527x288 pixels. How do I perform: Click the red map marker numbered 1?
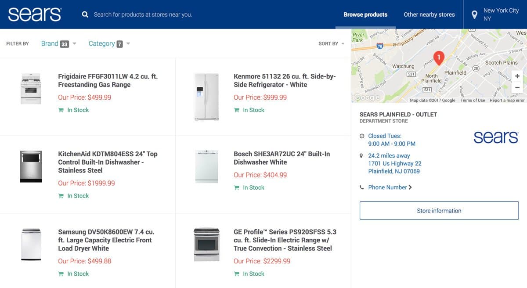pyautogui.click(x=439, y=58)
